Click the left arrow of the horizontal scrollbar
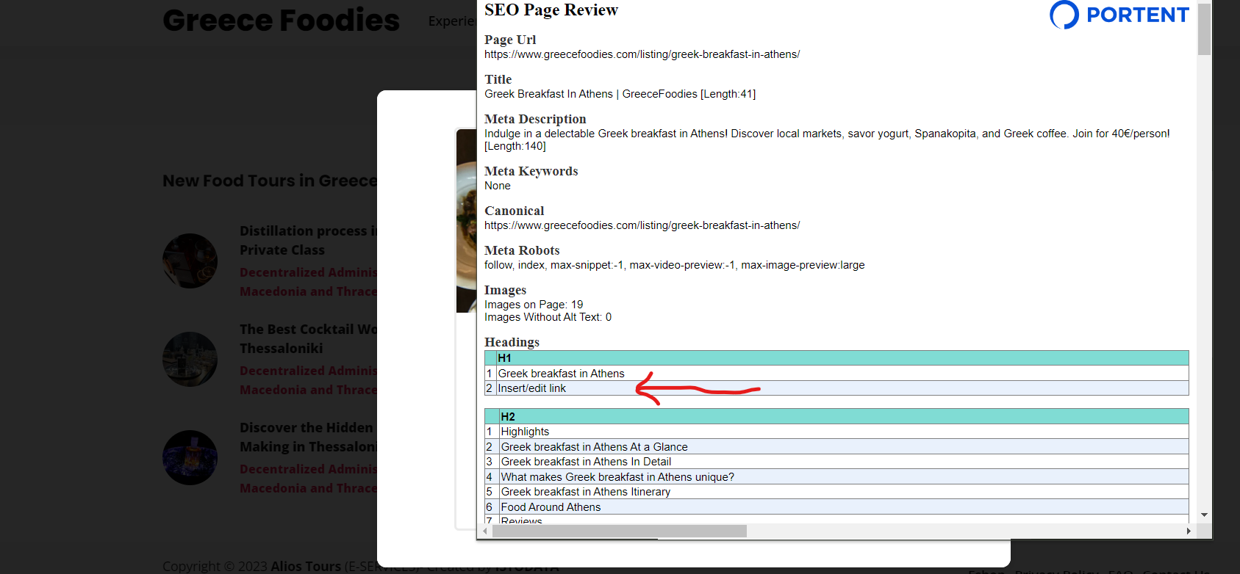This screenshot has height=574, width=1240. coord(486,531)
